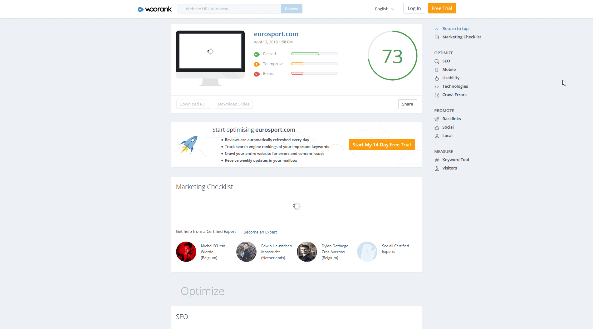Open the Local section
Viewport: 593px width, 329px height.
coord(448,135)
